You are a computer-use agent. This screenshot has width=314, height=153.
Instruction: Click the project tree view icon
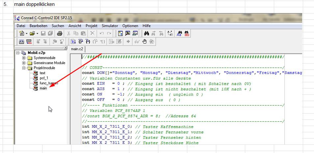coord(120,34)
